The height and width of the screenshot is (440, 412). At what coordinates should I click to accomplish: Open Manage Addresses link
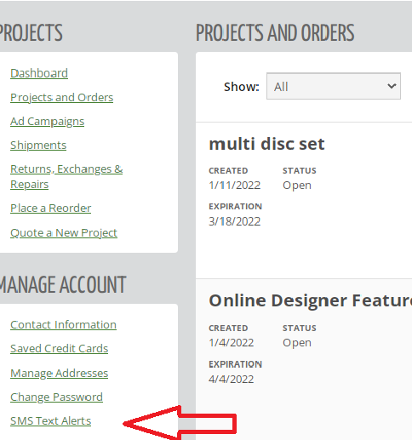[x=60, y=373]
